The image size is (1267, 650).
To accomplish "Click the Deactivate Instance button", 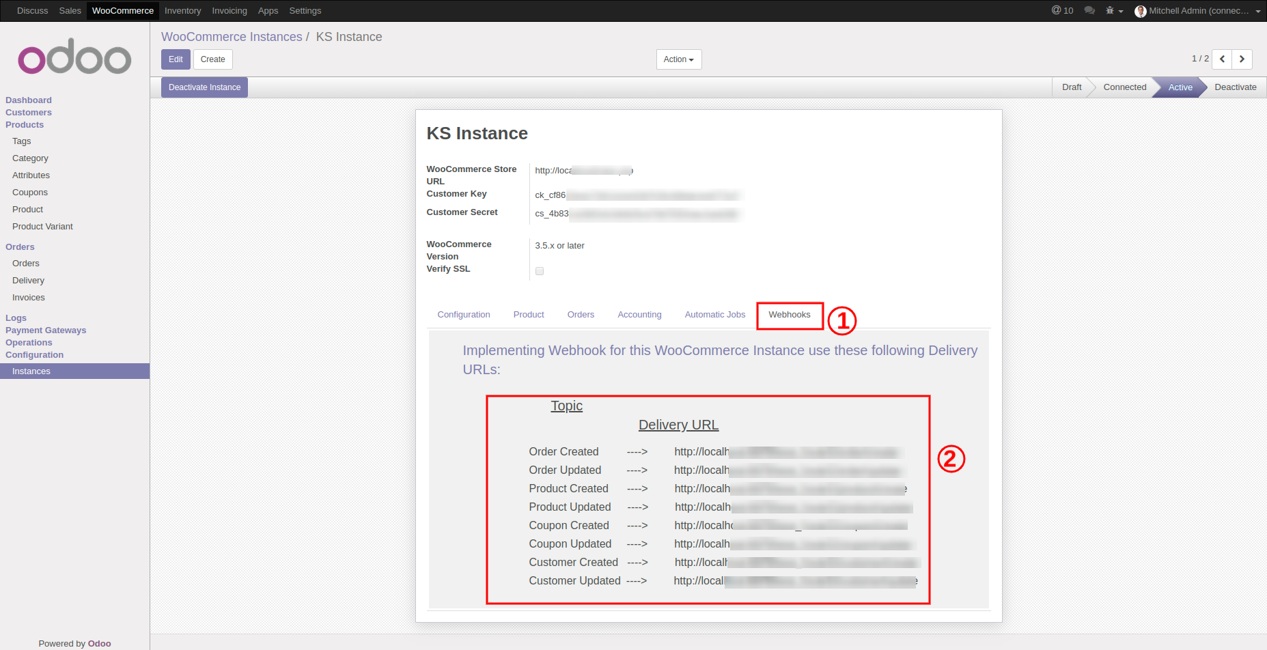I will click(x=204, y=87).
